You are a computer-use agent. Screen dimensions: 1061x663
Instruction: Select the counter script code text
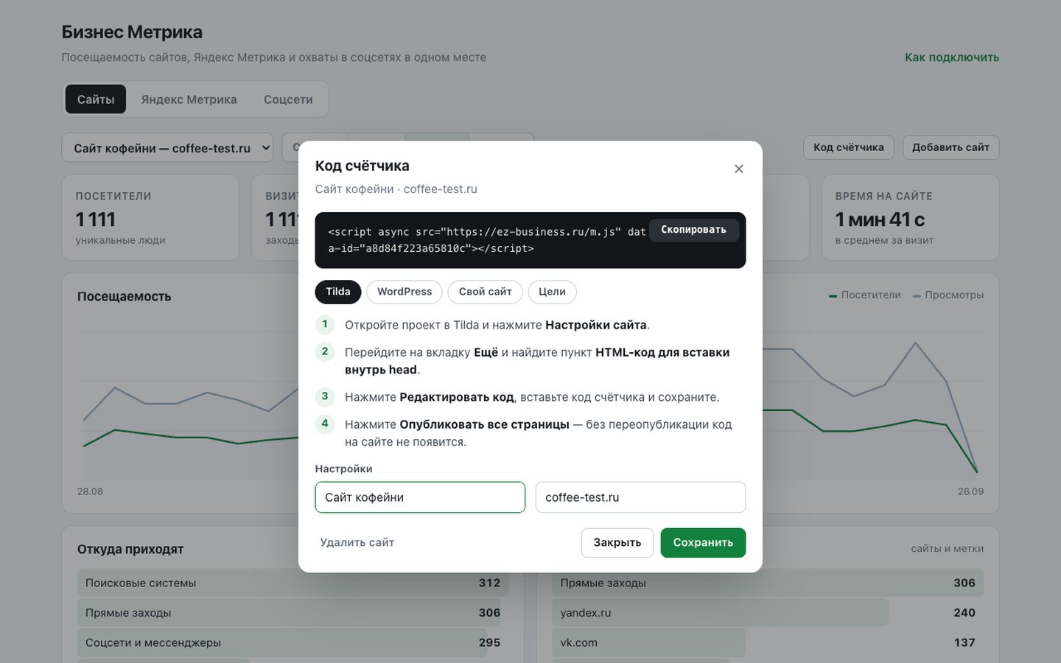pyautogui.click(x=487, y=240)
